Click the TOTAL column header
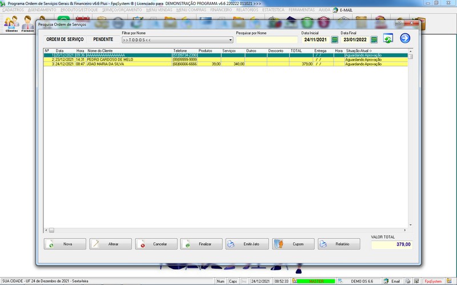The height and width of the screenshot is (285, 457). (x=302, y=51)
